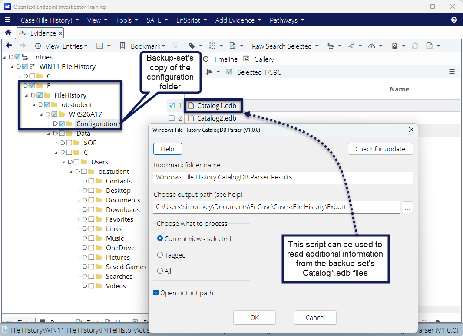Toggle Open output path checkbox
Screen dimensions: 463x336
tap(156, 292)
